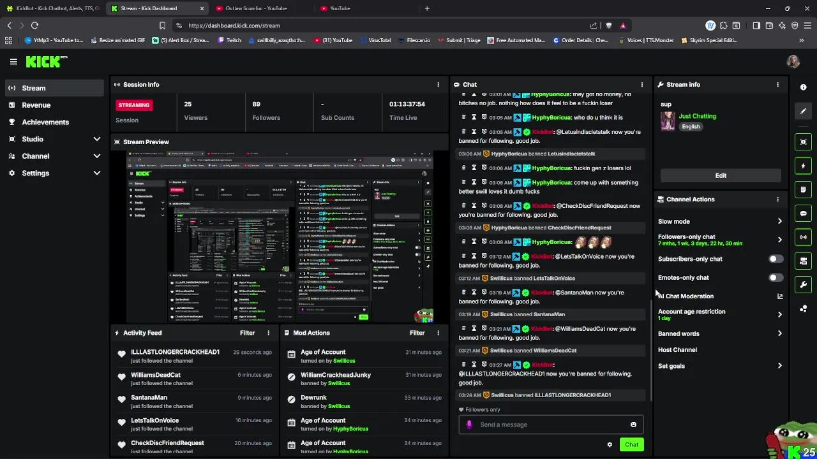Screen dimensions: 817x459
Task: Toggle the Stream Preview widget icon in right sidebar
Action: [x=803, y=142]
